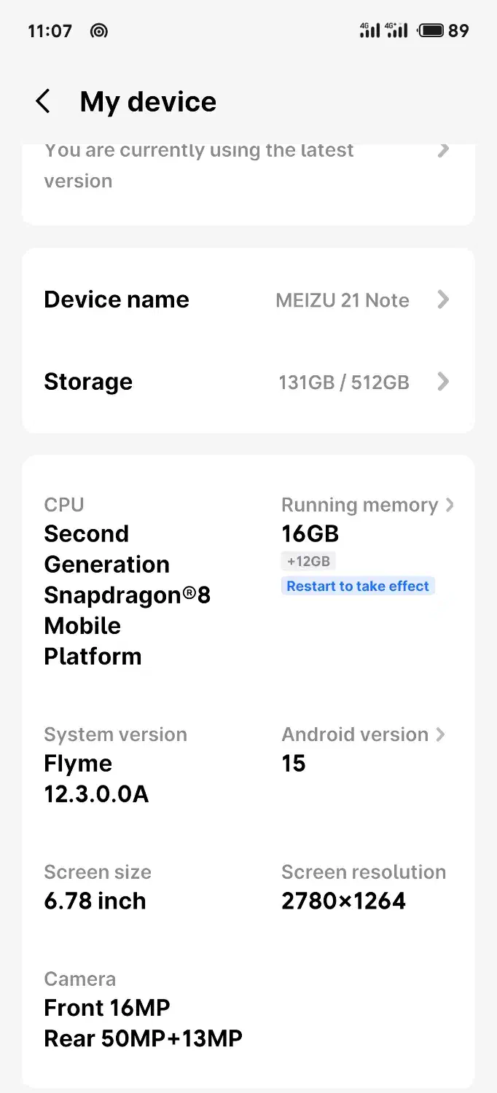Tap the battery icon in status bar

coord(431,31)
